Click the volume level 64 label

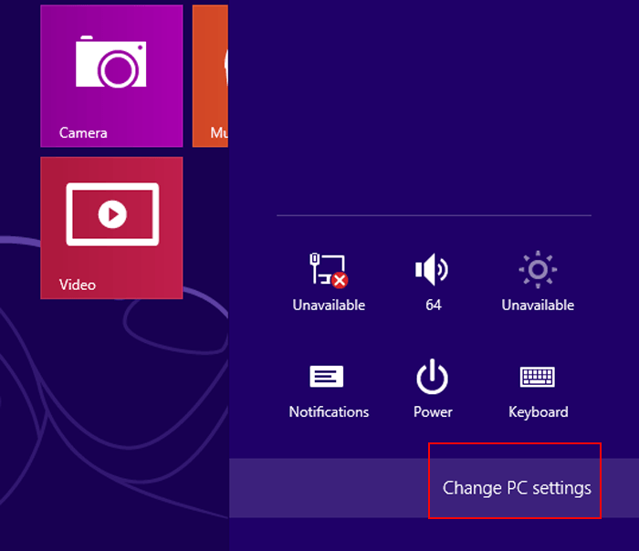(434, 305)
